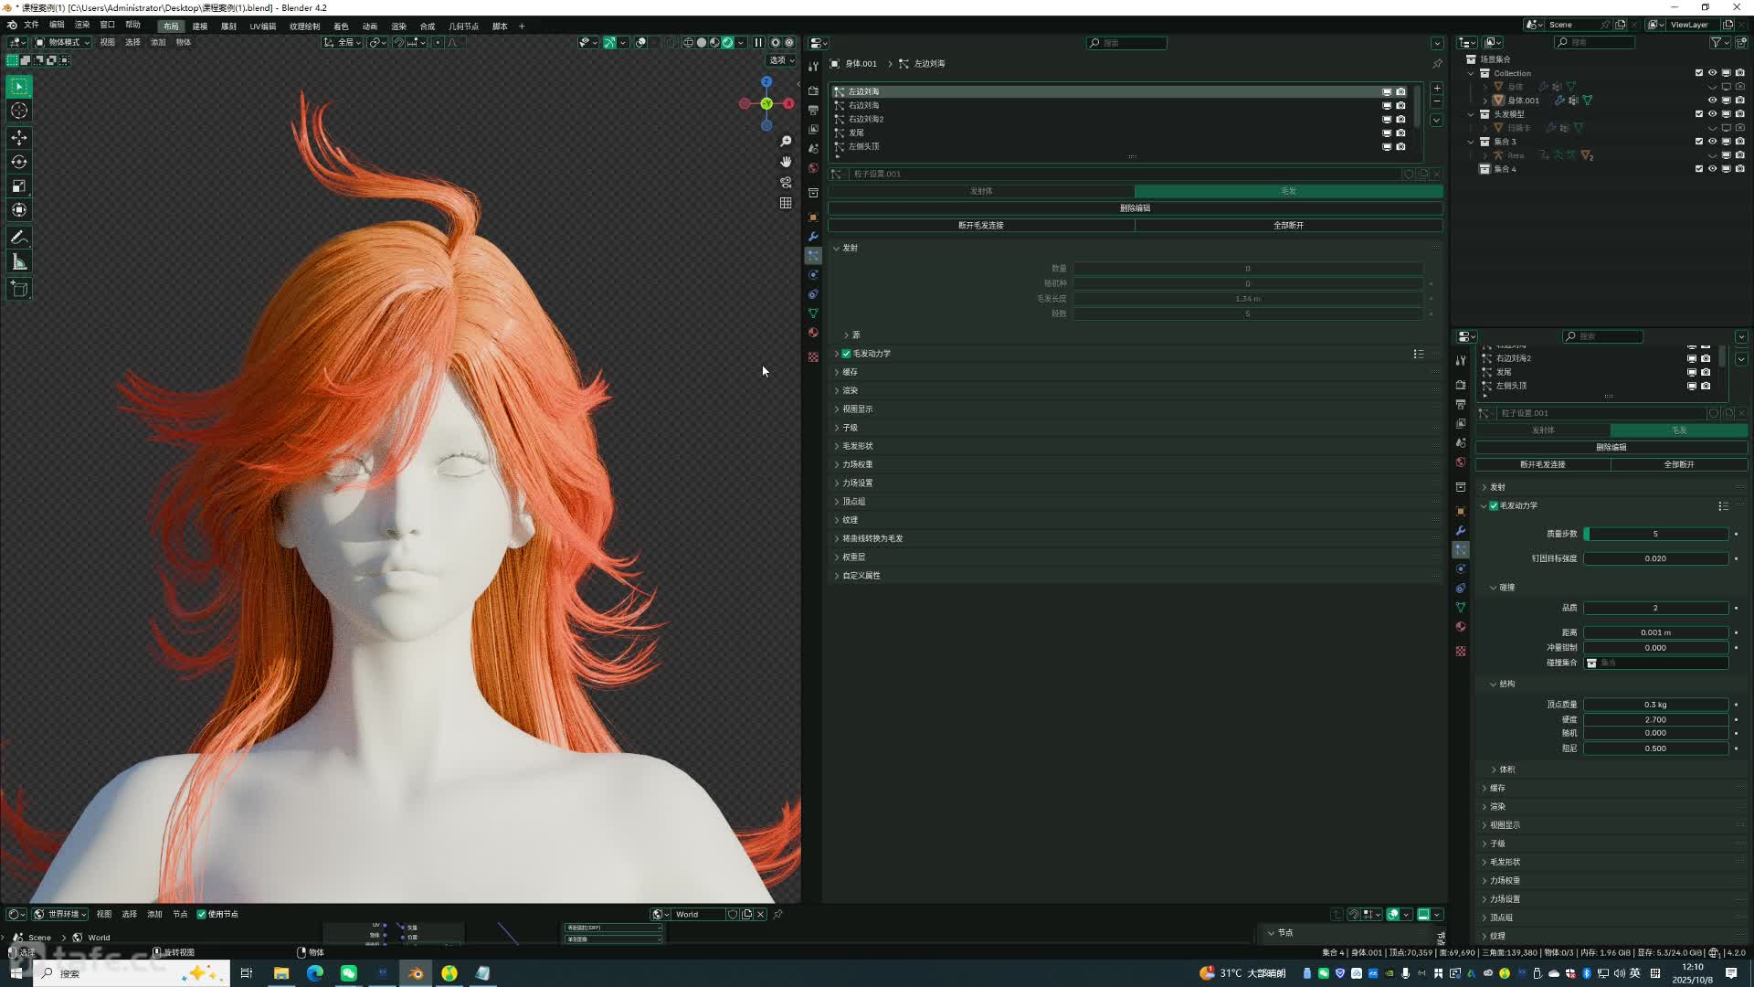Toggle camera view icon in viewport

pos(786,182)
